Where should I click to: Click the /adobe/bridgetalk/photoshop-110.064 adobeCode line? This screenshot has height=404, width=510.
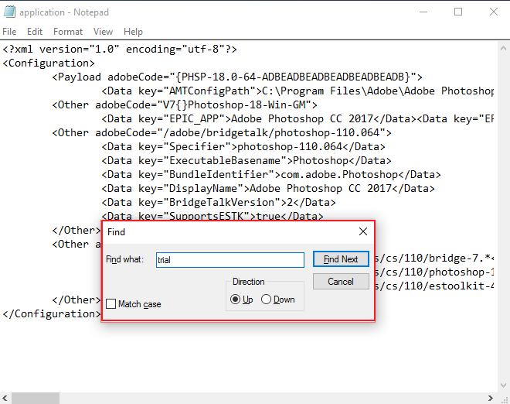pos(222,133)
